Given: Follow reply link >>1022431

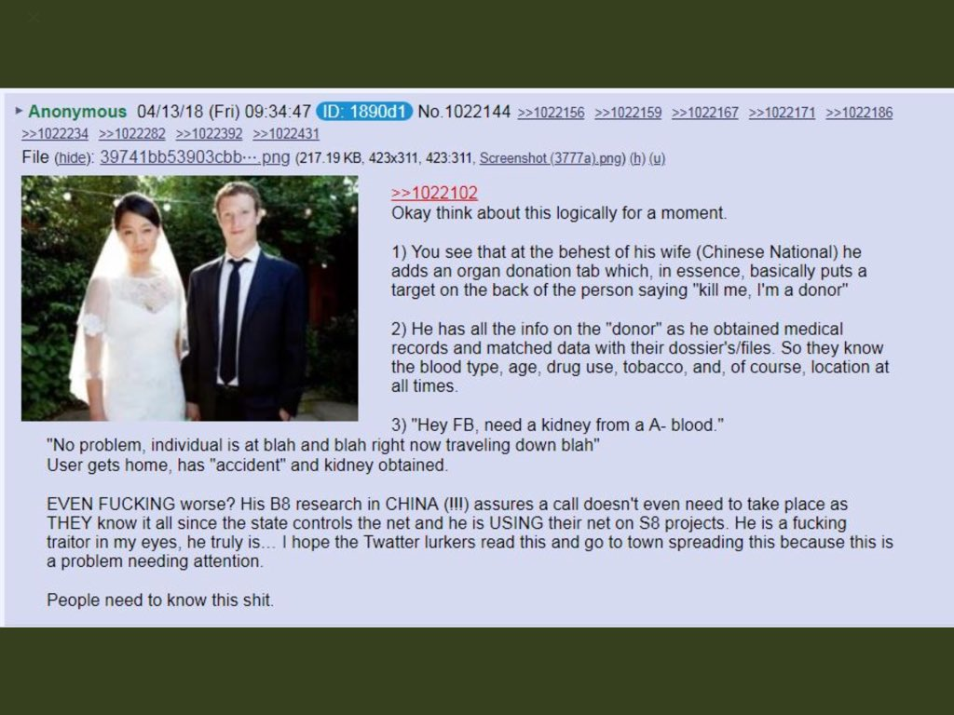Looking at the screenshot, I should point(286,134).
